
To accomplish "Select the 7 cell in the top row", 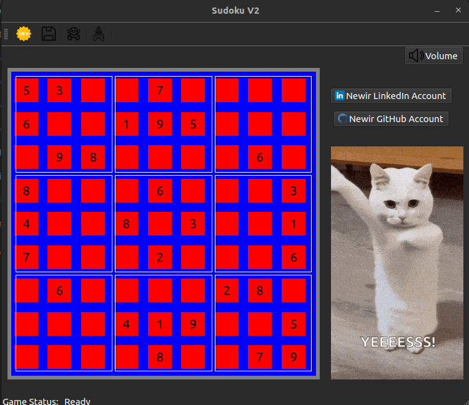I will click(160, 90).
